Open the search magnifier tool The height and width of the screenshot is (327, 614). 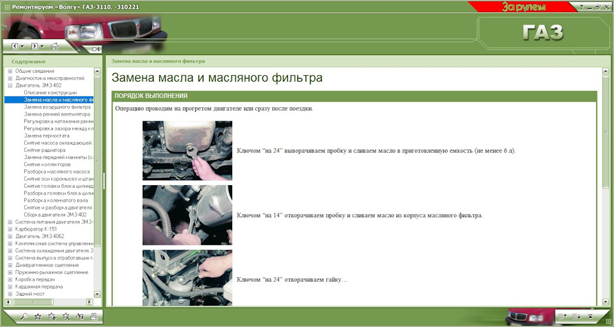pos(24,316)
